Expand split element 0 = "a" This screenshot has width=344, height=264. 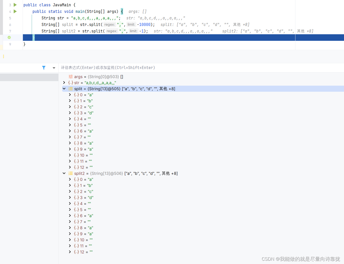70,95
